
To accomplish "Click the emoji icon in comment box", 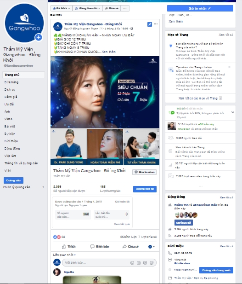I will pyautogui.click(x=132, y=263).
